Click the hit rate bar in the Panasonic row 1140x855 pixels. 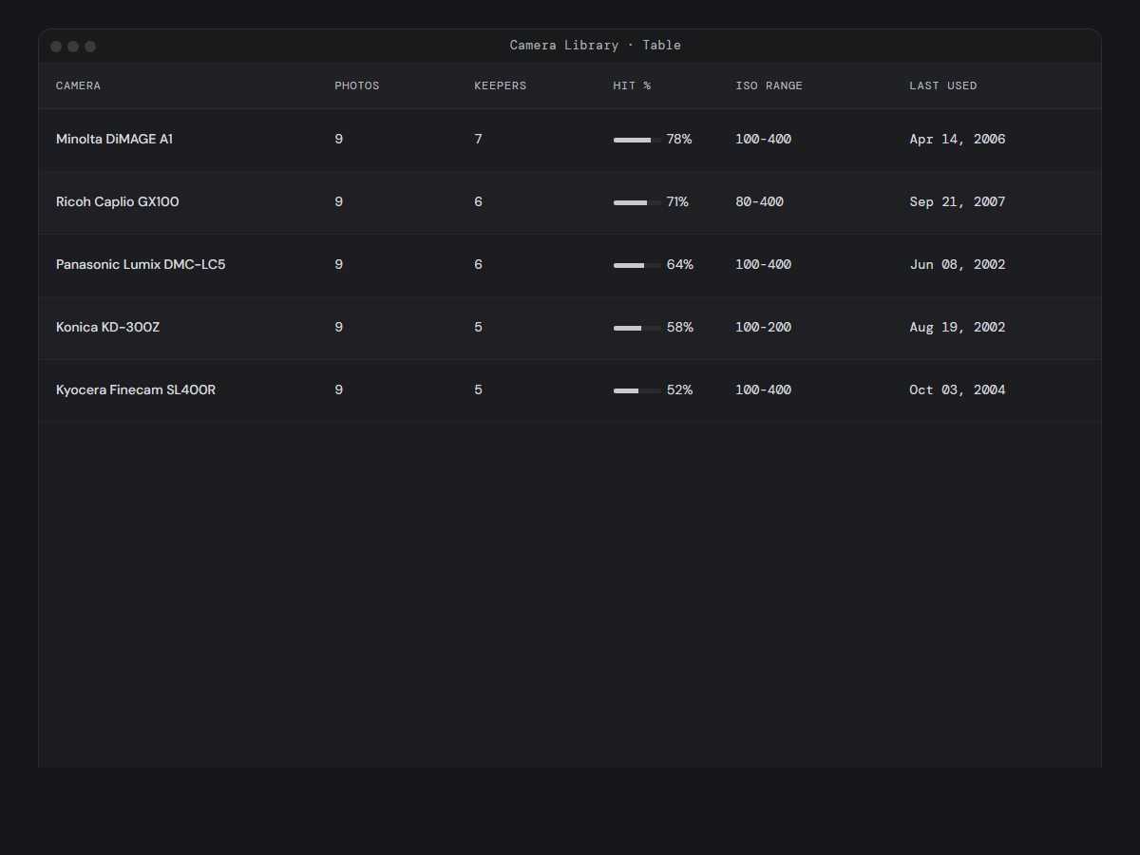pos(637,265)
